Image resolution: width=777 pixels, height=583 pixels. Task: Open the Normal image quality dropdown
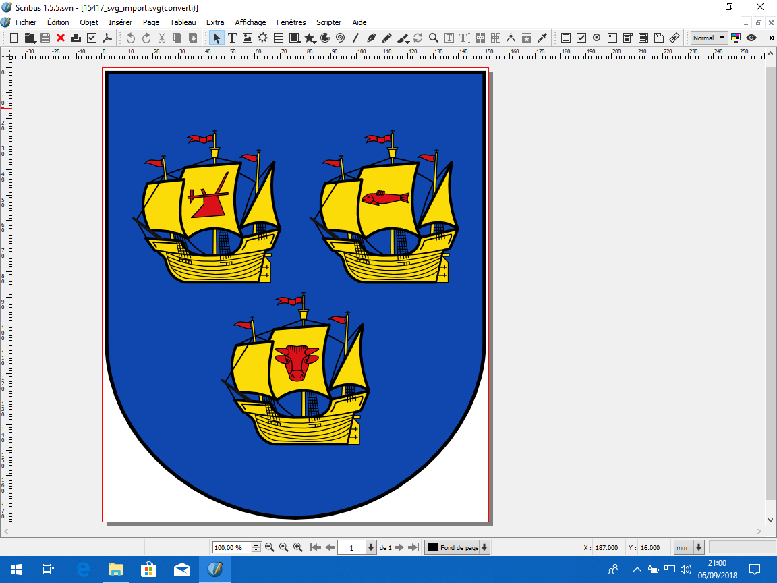709,38
